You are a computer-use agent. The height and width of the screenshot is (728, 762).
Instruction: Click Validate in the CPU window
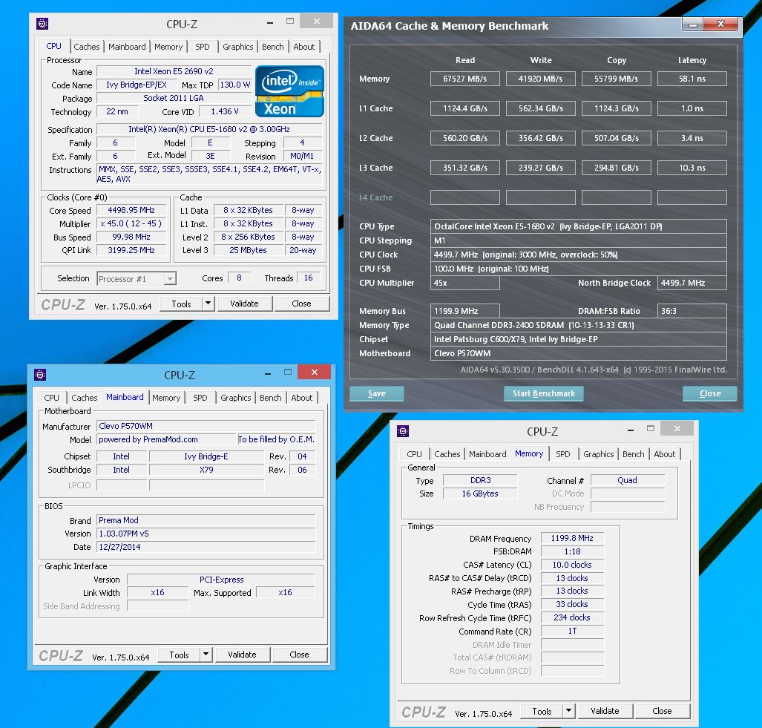point(244,304)
